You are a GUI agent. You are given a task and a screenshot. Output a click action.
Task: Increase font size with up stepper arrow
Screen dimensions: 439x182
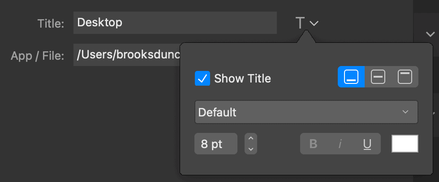click(251, 138)
